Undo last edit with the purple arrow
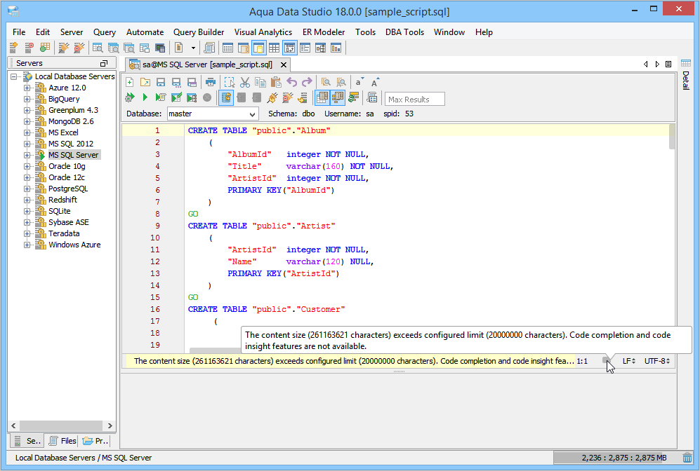700x471 pixels. (291, 83)
